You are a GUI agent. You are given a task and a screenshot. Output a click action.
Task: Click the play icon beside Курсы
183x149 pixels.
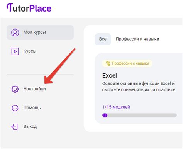click(x=15, y=51)
